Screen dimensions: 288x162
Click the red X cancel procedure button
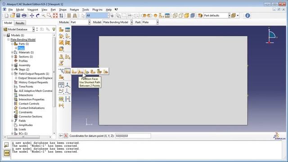pyautogui.click(x=66, y=136)
